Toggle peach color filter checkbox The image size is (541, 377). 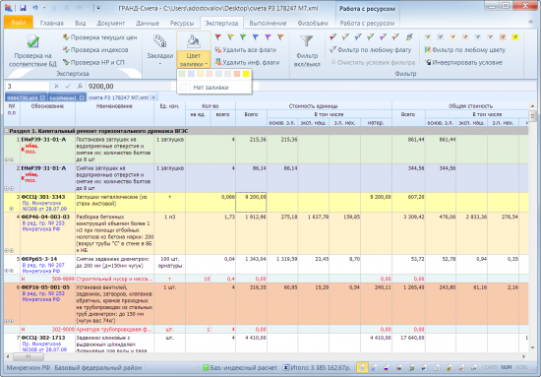[x=465, y=37]
